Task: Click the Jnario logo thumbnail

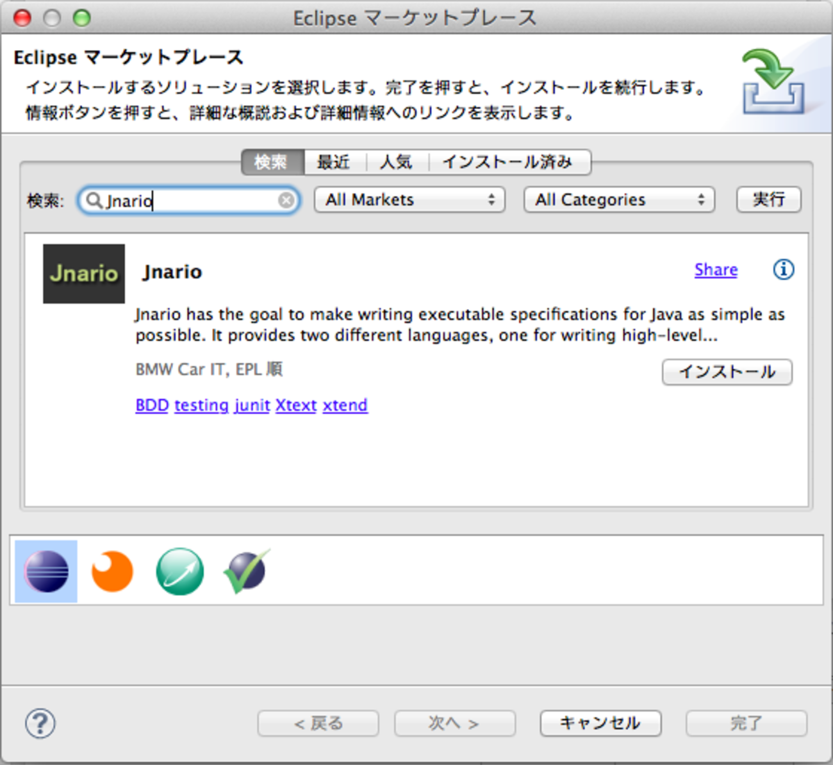Action: pyautogui.click(x=84, y=274)
